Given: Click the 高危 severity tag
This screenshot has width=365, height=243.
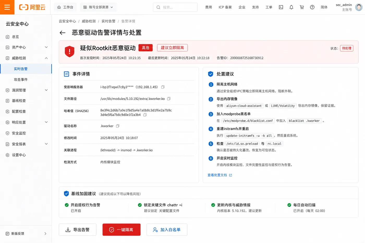Looking at the screenshot, I should (145, 48).
